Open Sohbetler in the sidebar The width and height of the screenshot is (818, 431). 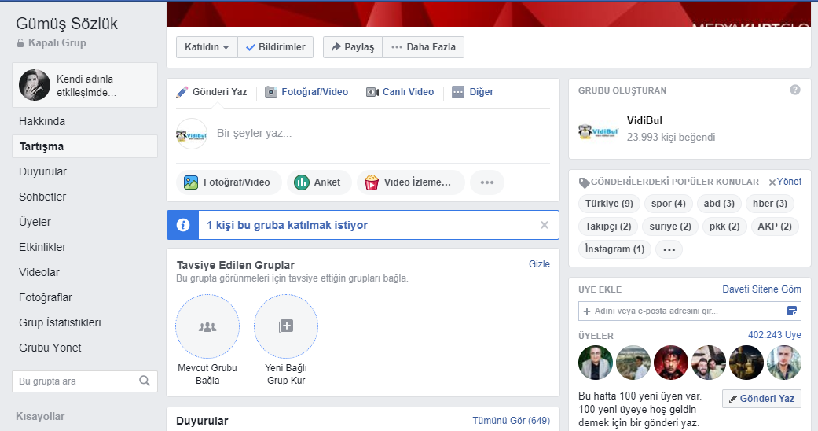click(x=42, y=197)
